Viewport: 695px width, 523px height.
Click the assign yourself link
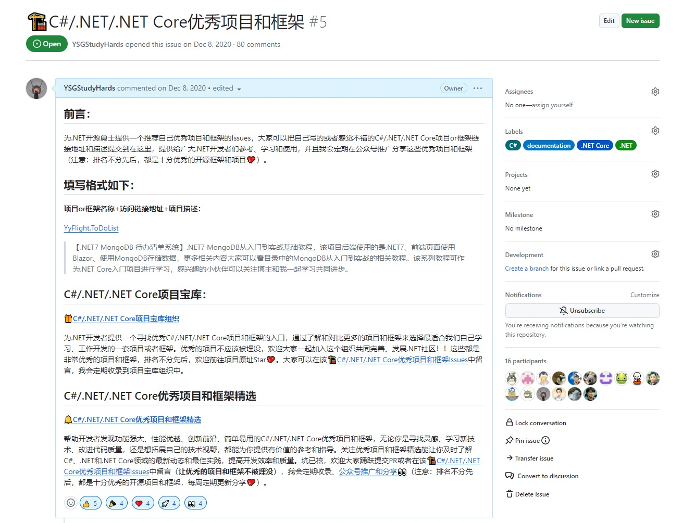552,105
